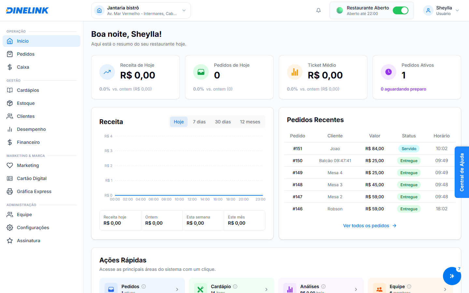
Task: Click the restaurant home icon in selector
Action: (x=99, y=10)
